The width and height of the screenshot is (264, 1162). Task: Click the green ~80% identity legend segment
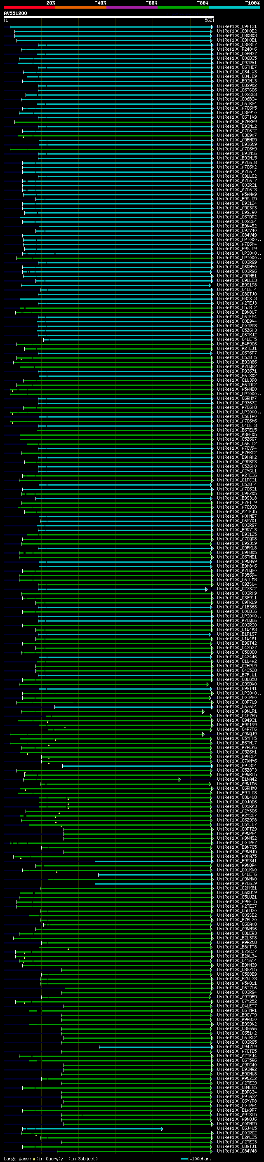183,7
